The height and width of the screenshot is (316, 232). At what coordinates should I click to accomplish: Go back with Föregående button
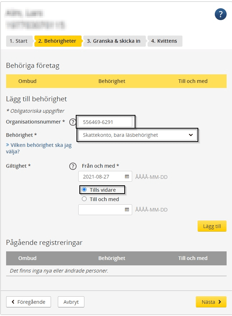coord(28,302)
